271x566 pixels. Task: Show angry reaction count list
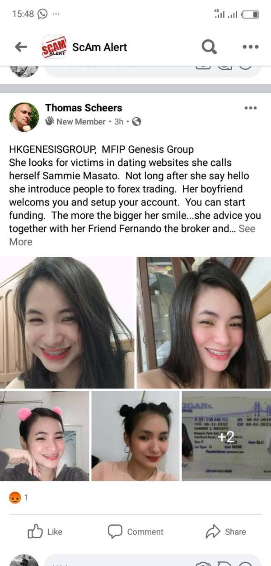point(19,498)
